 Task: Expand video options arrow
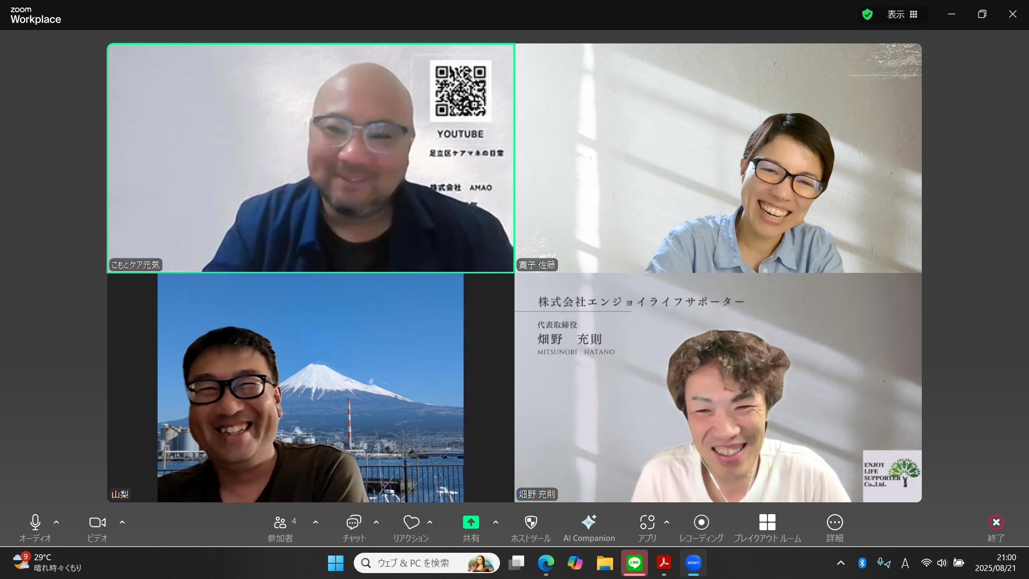pos(122,522)
